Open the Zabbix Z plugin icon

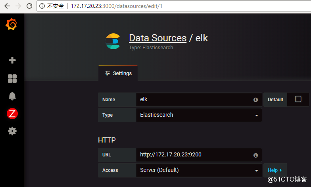coord(12,114)
